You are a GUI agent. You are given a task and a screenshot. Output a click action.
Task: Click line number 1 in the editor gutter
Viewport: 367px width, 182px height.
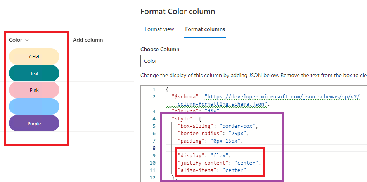pyautogui.click(x=154, y=89)
